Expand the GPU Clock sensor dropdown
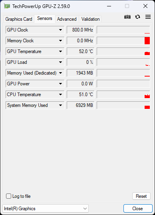 click(60, 30)
